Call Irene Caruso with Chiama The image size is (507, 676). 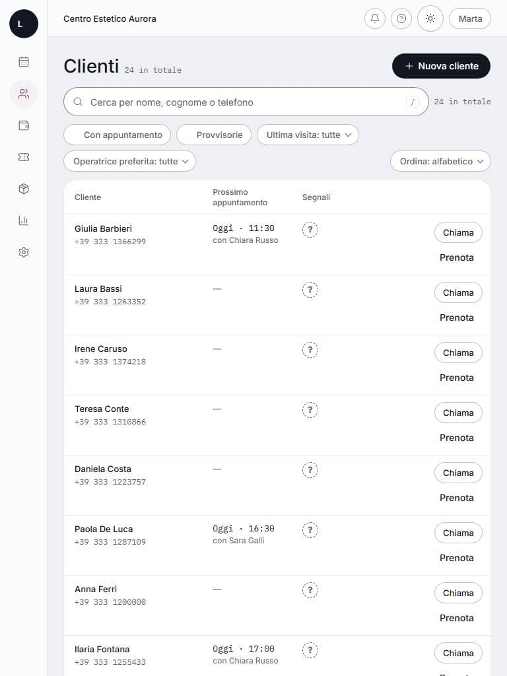tap(458, 353)
